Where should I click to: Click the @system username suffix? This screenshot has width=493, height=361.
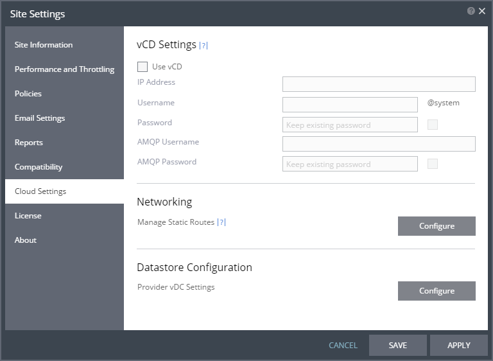point(444,103)
